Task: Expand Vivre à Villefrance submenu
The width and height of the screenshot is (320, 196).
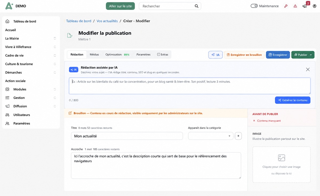Action: [55, 47]
